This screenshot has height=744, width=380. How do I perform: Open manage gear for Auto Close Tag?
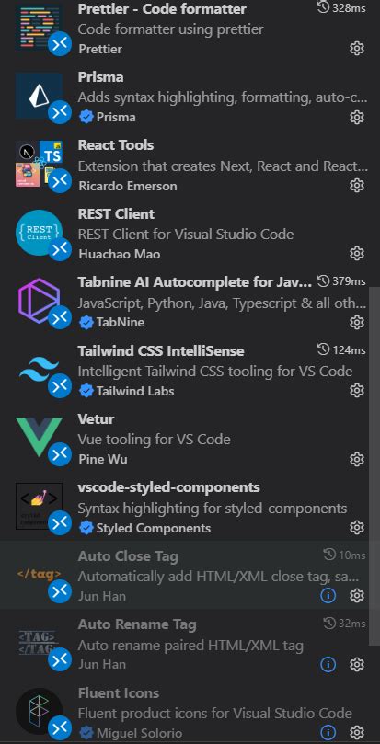click(357, 596)
